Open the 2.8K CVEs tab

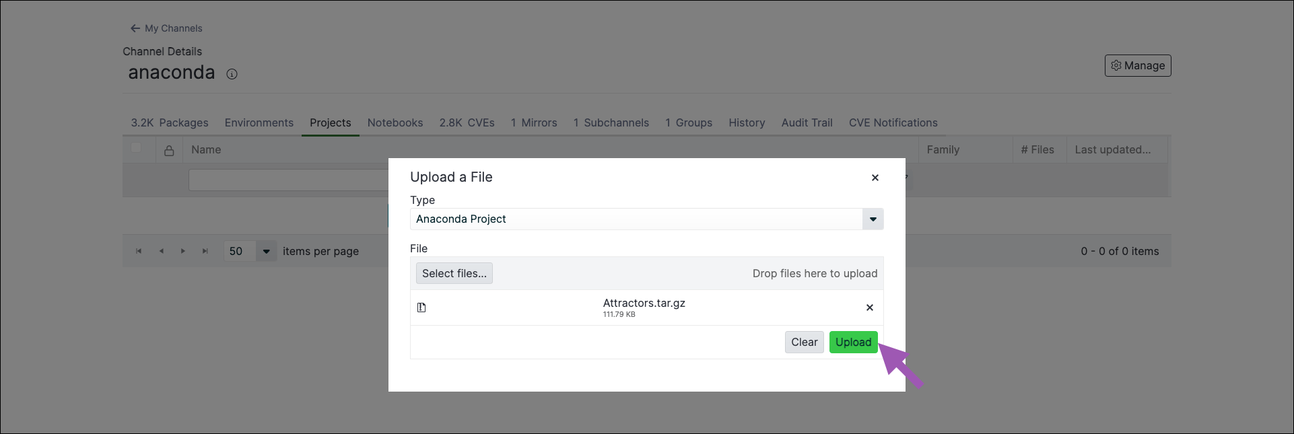click(x=467, y=122)
